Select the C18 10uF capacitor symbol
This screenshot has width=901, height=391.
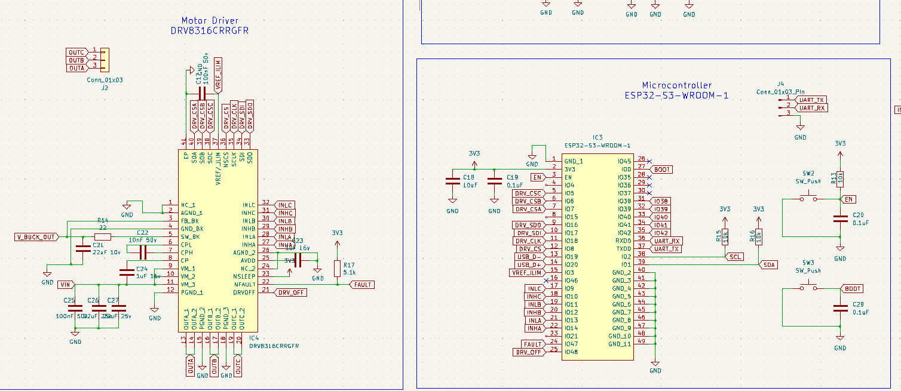coord(452,182)
